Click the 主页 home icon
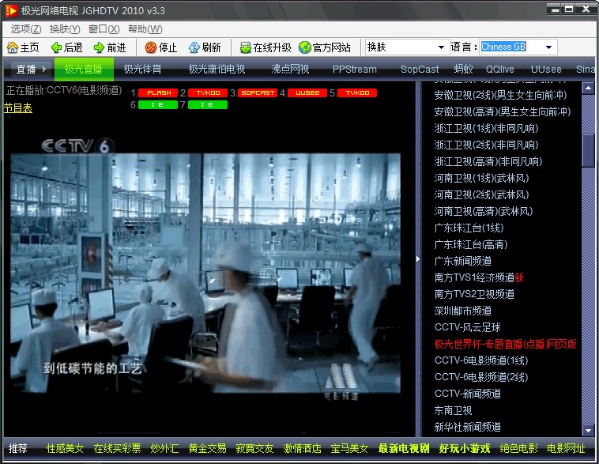 coord(12,47)
